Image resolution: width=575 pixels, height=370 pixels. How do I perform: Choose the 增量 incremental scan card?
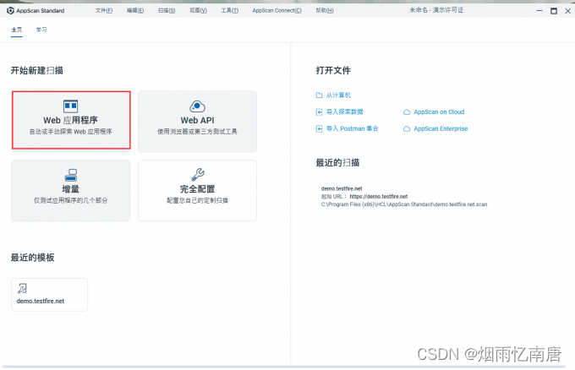71,190
